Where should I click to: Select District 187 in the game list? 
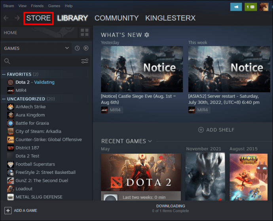[27, 148]
